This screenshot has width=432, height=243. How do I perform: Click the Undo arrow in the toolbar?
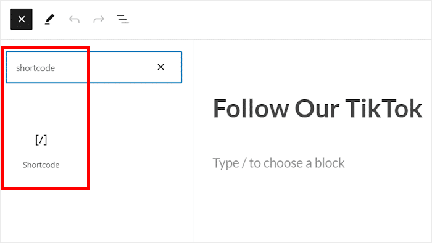tap(74, 19)
